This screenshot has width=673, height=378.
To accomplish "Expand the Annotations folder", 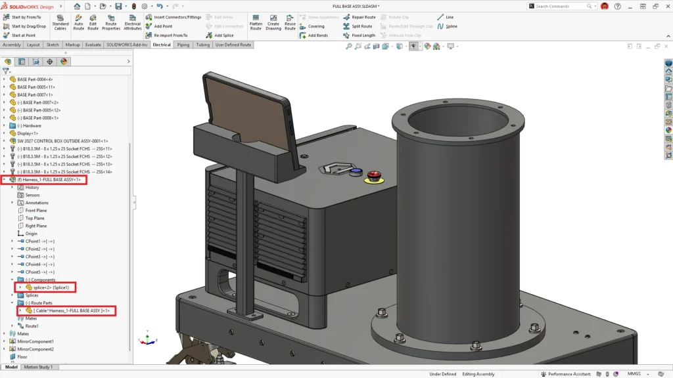I will [12, 203].
